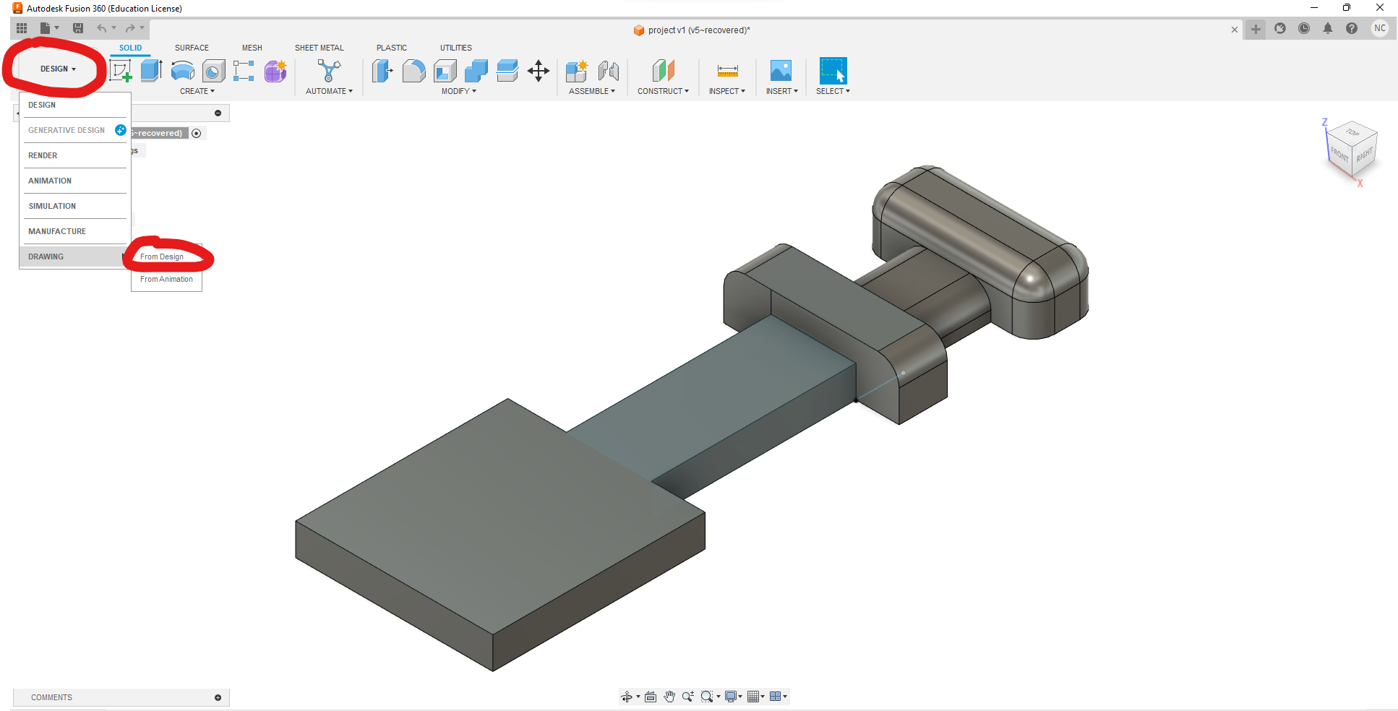Viewport: 1398px width, 711px height.
Task: Add a new design tab with plus
Action: [x=1256, y=29]
